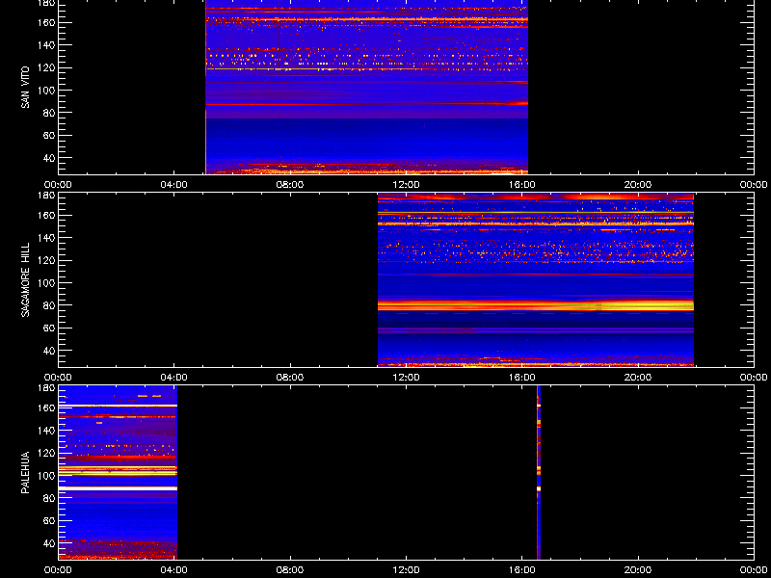Click the 04:00 tick label under Sagamore Hill plot
771x578 pixels.
[174, 378]
